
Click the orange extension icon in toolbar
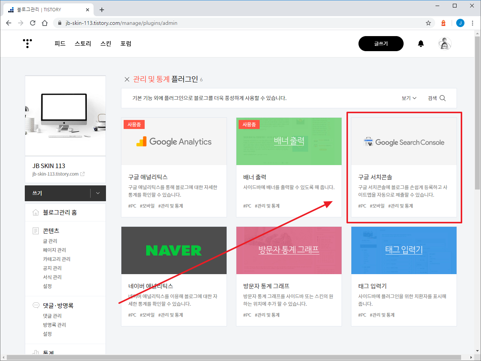click(443, 23)
